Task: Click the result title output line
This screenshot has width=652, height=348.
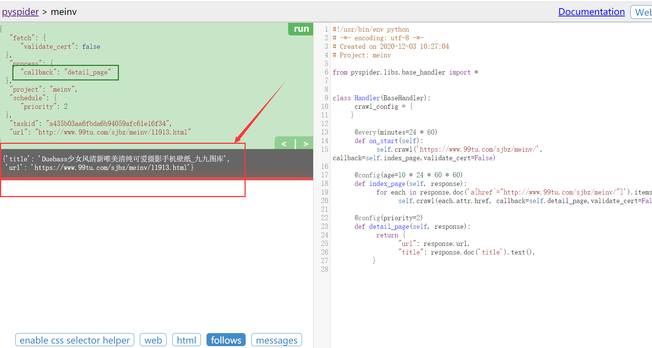Action: tap(116, 159)
